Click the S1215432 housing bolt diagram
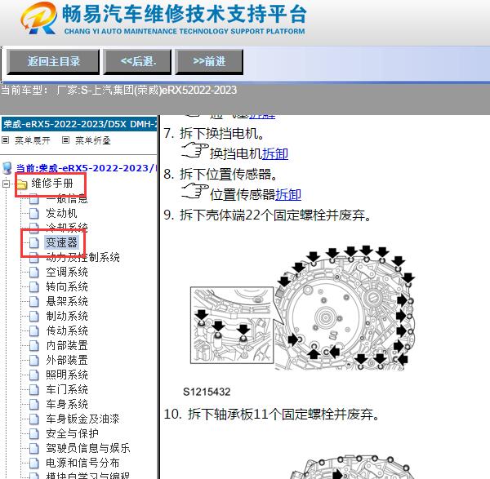The width and height of the screenshot is (490, 479). [x=302, y=308]
